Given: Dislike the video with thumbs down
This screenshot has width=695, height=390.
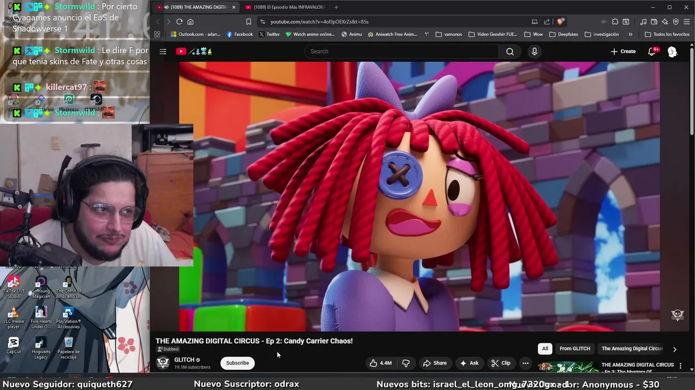Looking at the screenshot, I should coord(406,363).
